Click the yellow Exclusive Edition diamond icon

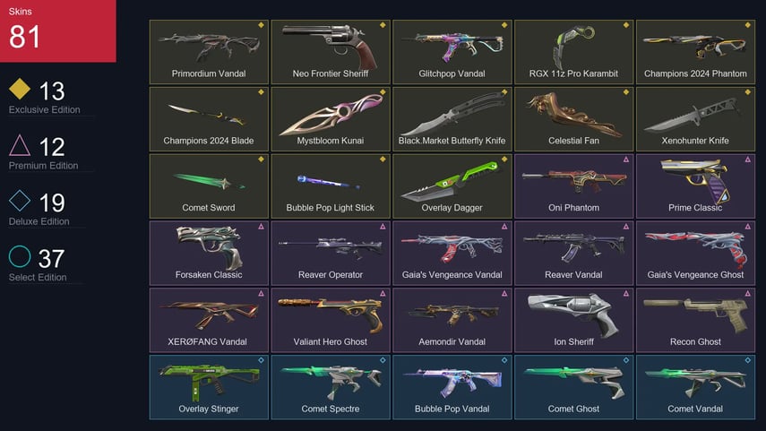tap(20, 89)
